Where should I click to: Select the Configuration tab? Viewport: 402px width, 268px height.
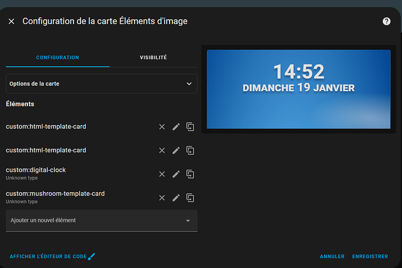(x=58, y=58)
